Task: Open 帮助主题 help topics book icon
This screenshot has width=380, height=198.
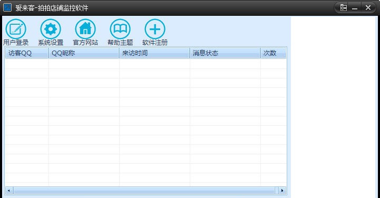Action: tap(120, 29)
